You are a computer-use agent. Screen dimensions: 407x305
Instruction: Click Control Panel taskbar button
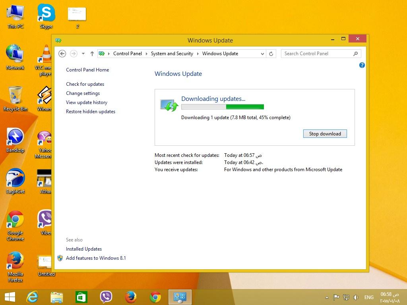pyautogui.click(x=180, y=297)
